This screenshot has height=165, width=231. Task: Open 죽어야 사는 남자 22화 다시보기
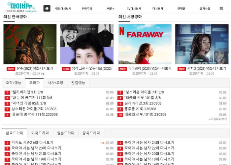[149, 148]
